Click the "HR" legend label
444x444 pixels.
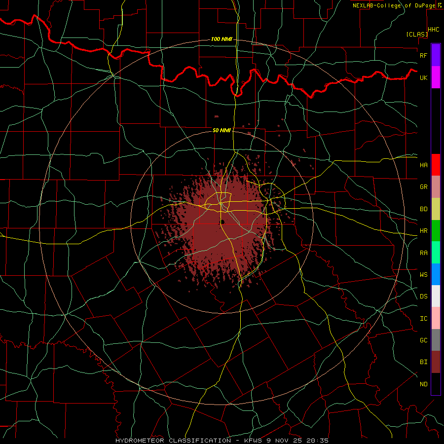click(x=423, y=231)
